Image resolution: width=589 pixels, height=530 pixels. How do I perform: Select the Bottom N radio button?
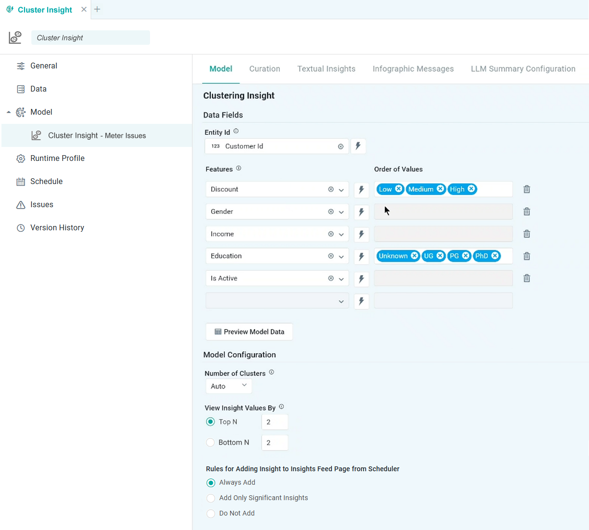click(x=210, y=442)
